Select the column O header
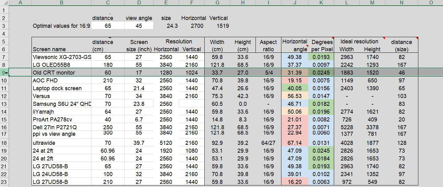 click(431, 3)
